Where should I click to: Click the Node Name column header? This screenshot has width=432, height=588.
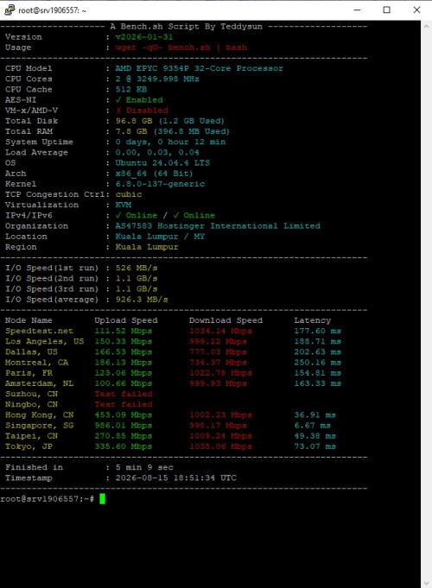pyautogui.click(x=29, y=320)
